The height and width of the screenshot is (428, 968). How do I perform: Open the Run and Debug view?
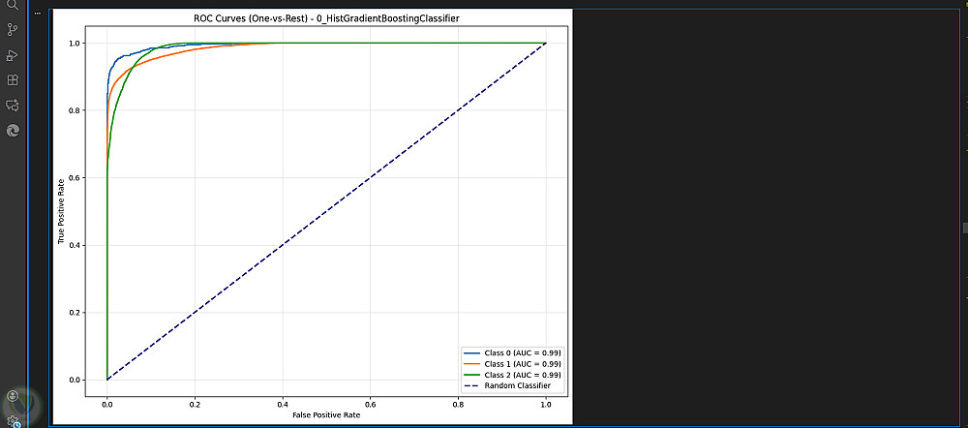(13, 55)
